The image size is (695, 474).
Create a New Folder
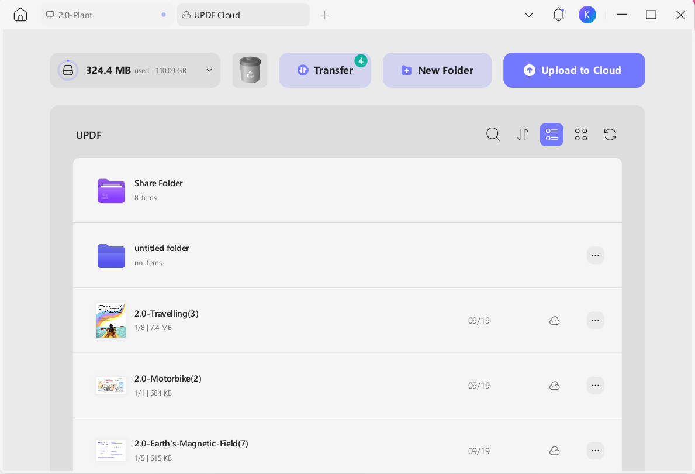click(437, 70)
